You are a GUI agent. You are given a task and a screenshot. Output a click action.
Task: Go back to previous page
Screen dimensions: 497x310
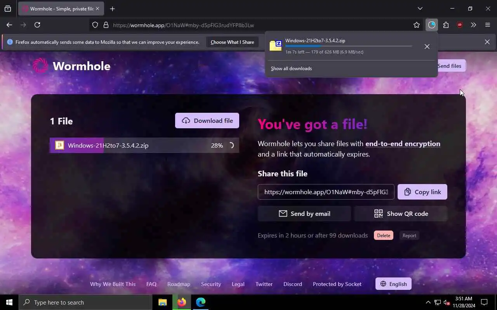click(x=9, y=25)
